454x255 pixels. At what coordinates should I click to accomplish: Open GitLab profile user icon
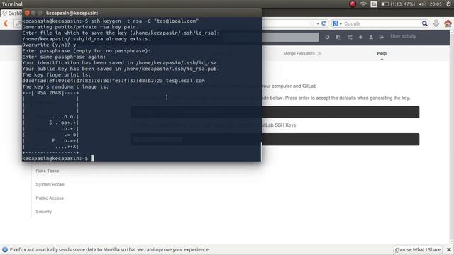coord(371,37)
